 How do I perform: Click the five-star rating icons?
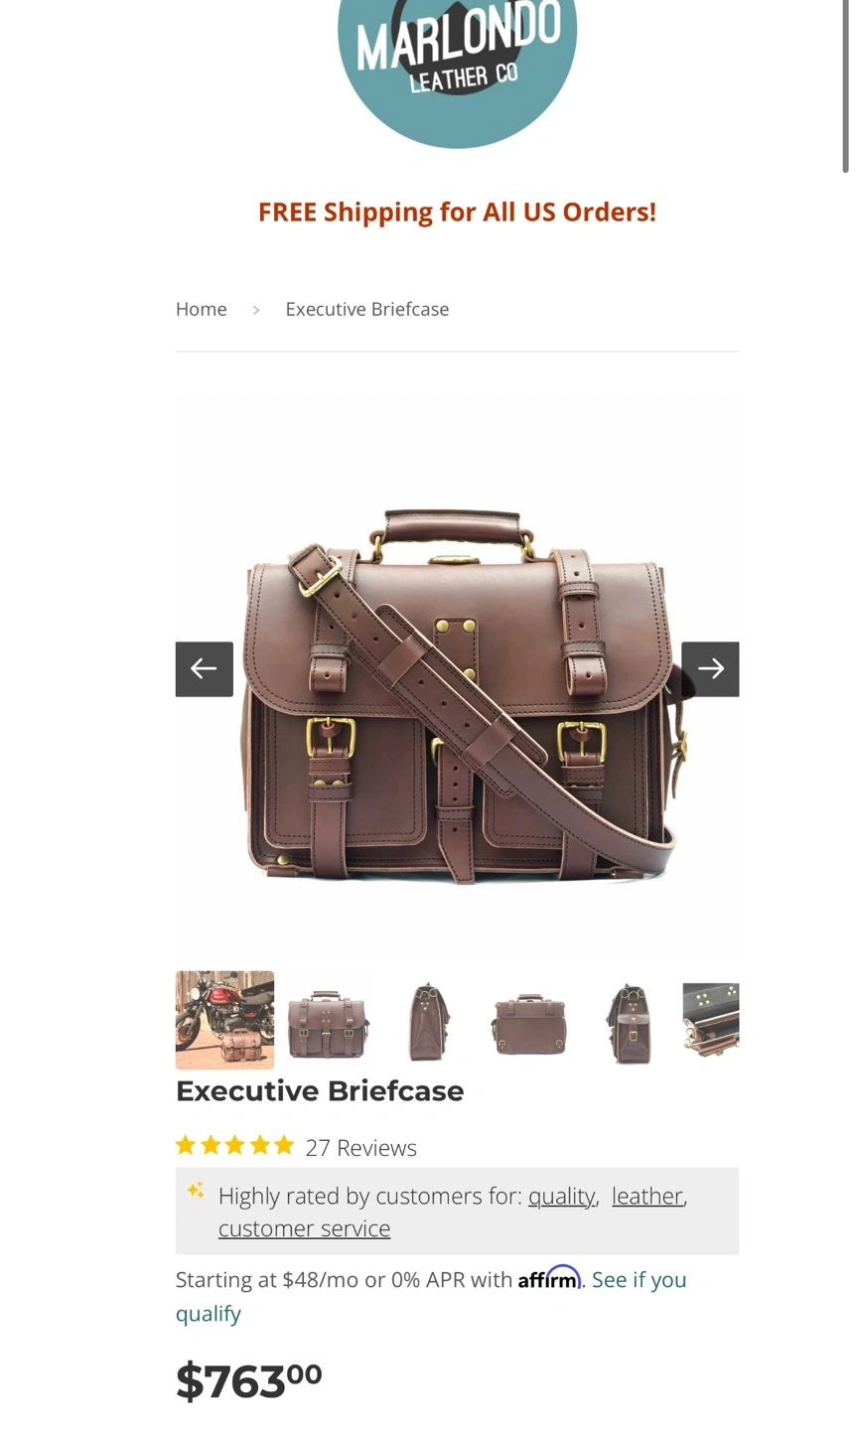point(234,1146)
